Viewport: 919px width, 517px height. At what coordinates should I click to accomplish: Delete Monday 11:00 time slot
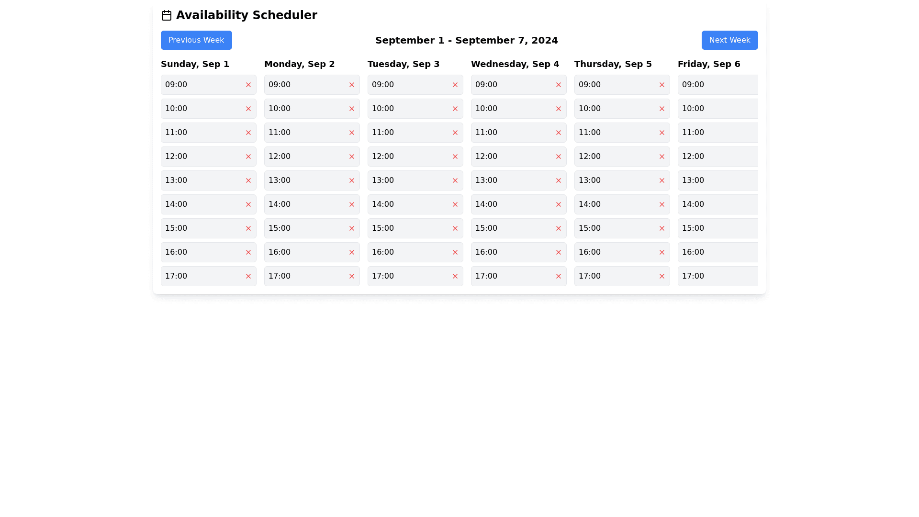(x=351, y=133)
